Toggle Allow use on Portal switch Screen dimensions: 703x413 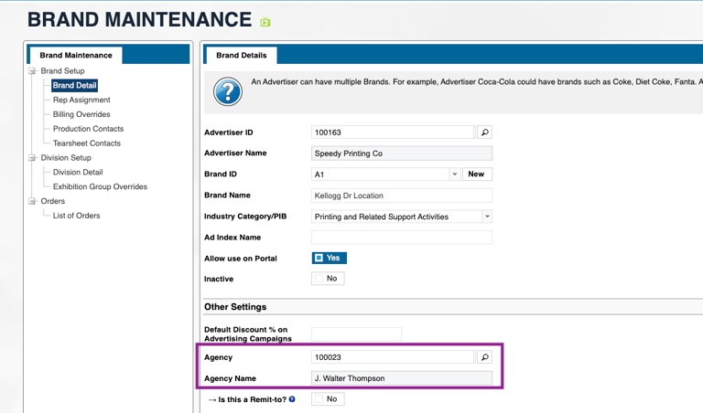coord(329,258)
